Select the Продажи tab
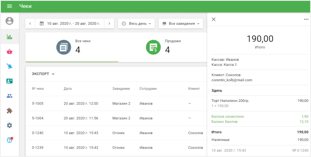The image size is (311, 157). click(x=163, y=47)
